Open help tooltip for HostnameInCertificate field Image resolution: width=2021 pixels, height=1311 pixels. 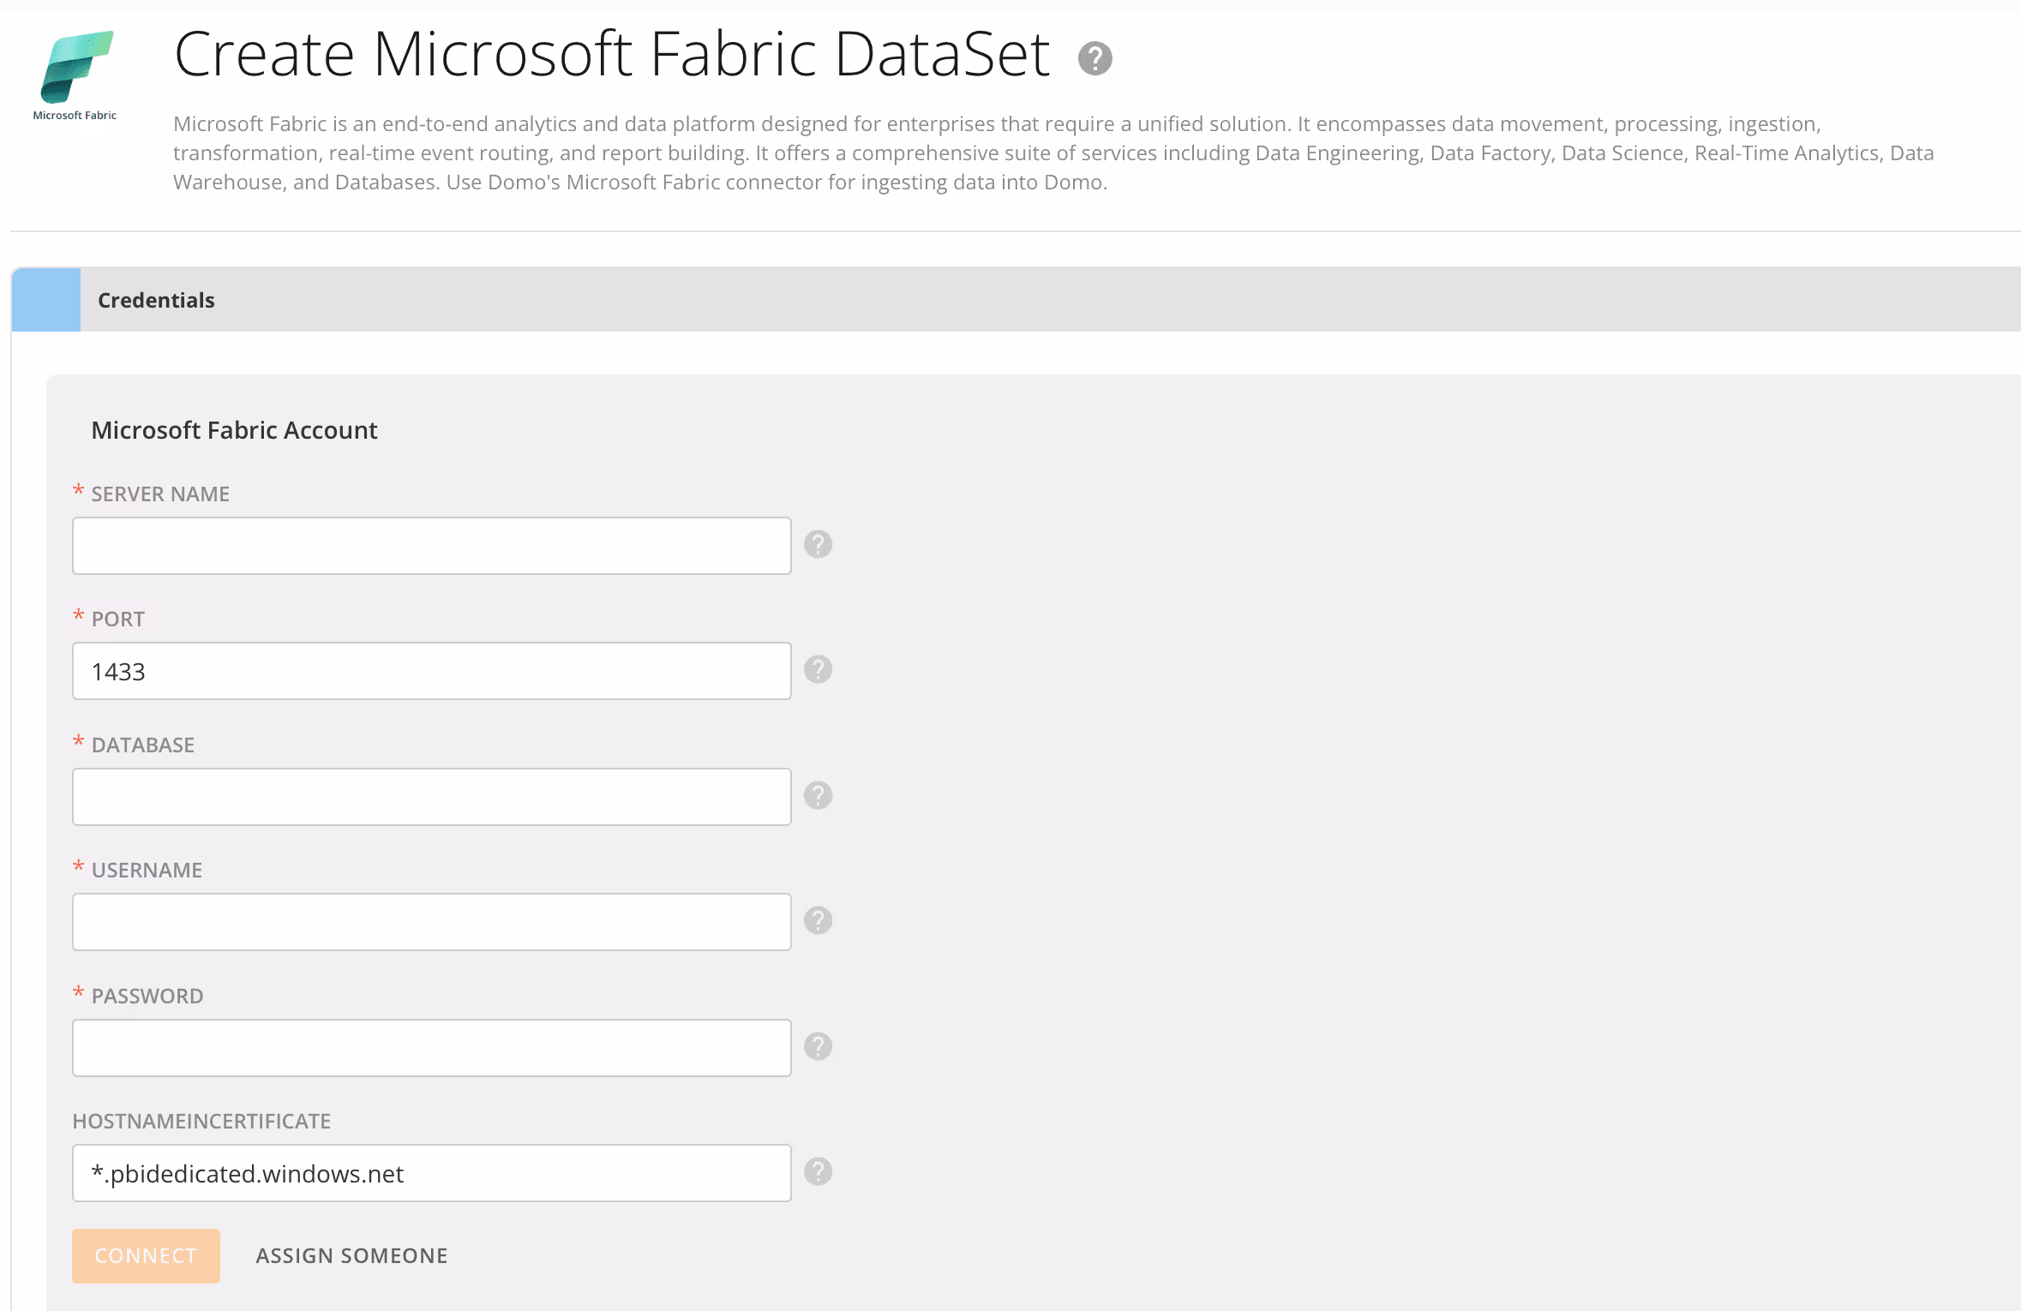tap(818, 1171)
